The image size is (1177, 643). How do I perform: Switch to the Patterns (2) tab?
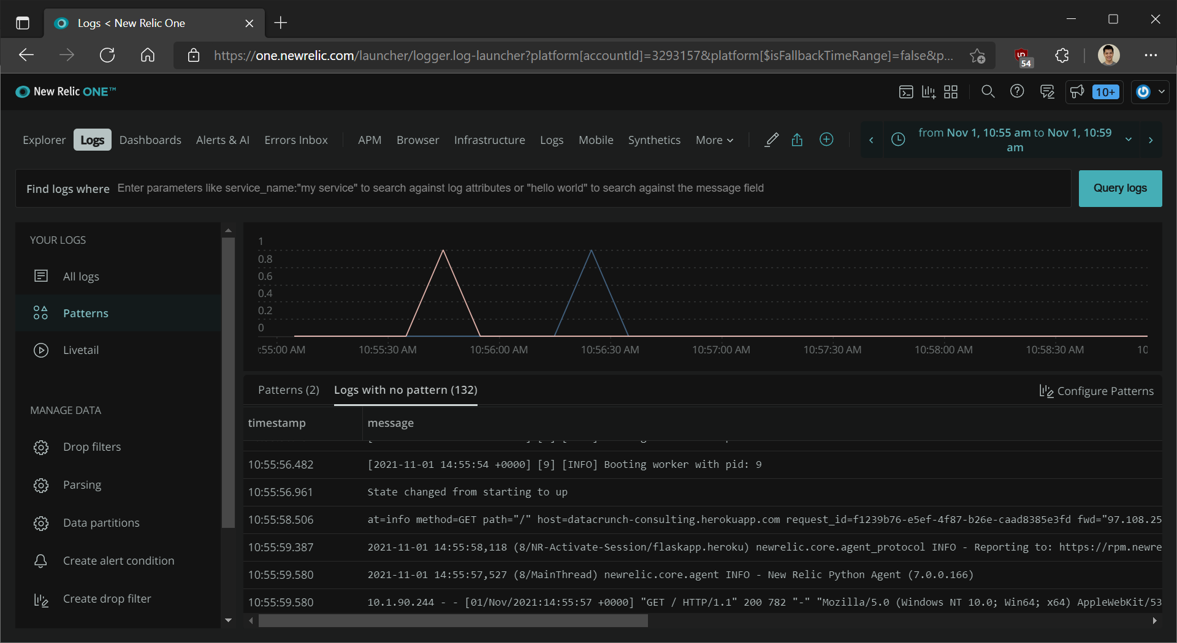[x=289, y=390]
